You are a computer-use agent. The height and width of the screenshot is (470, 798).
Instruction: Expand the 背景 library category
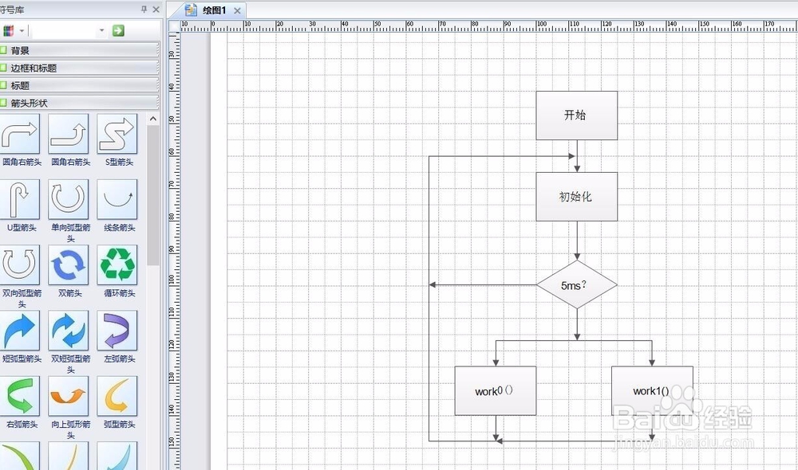point(79,50)
